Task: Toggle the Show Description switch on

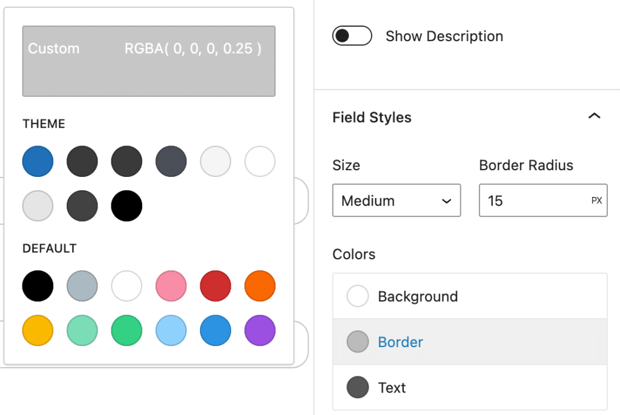Action: [352, 36]
